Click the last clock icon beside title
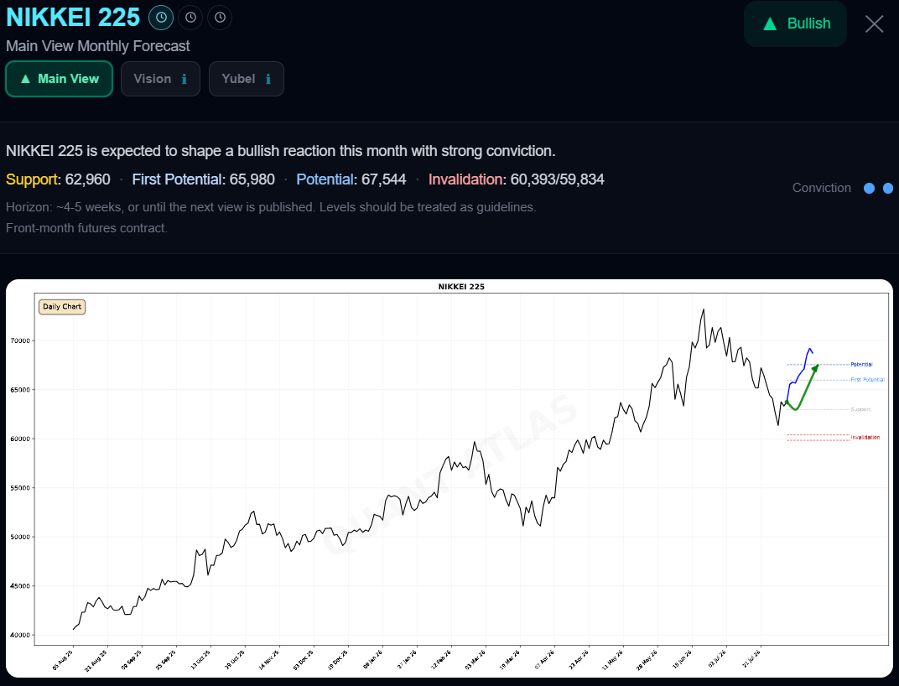Viewport: 899px width, 686px height. (221, 18)
